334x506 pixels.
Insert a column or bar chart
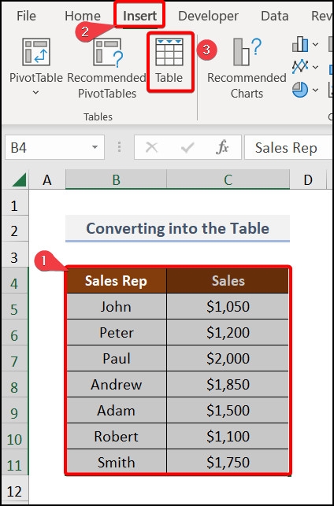click(300, 44)
